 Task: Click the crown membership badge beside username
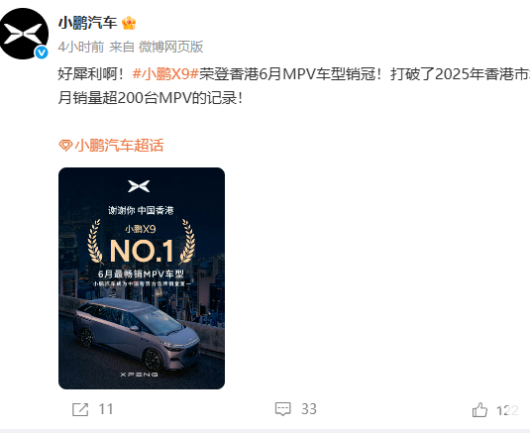(129, 23)
